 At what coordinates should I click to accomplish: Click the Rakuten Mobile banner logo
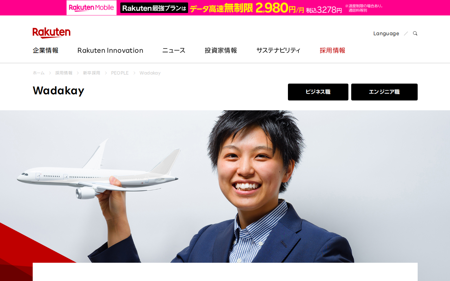[91, 8]
